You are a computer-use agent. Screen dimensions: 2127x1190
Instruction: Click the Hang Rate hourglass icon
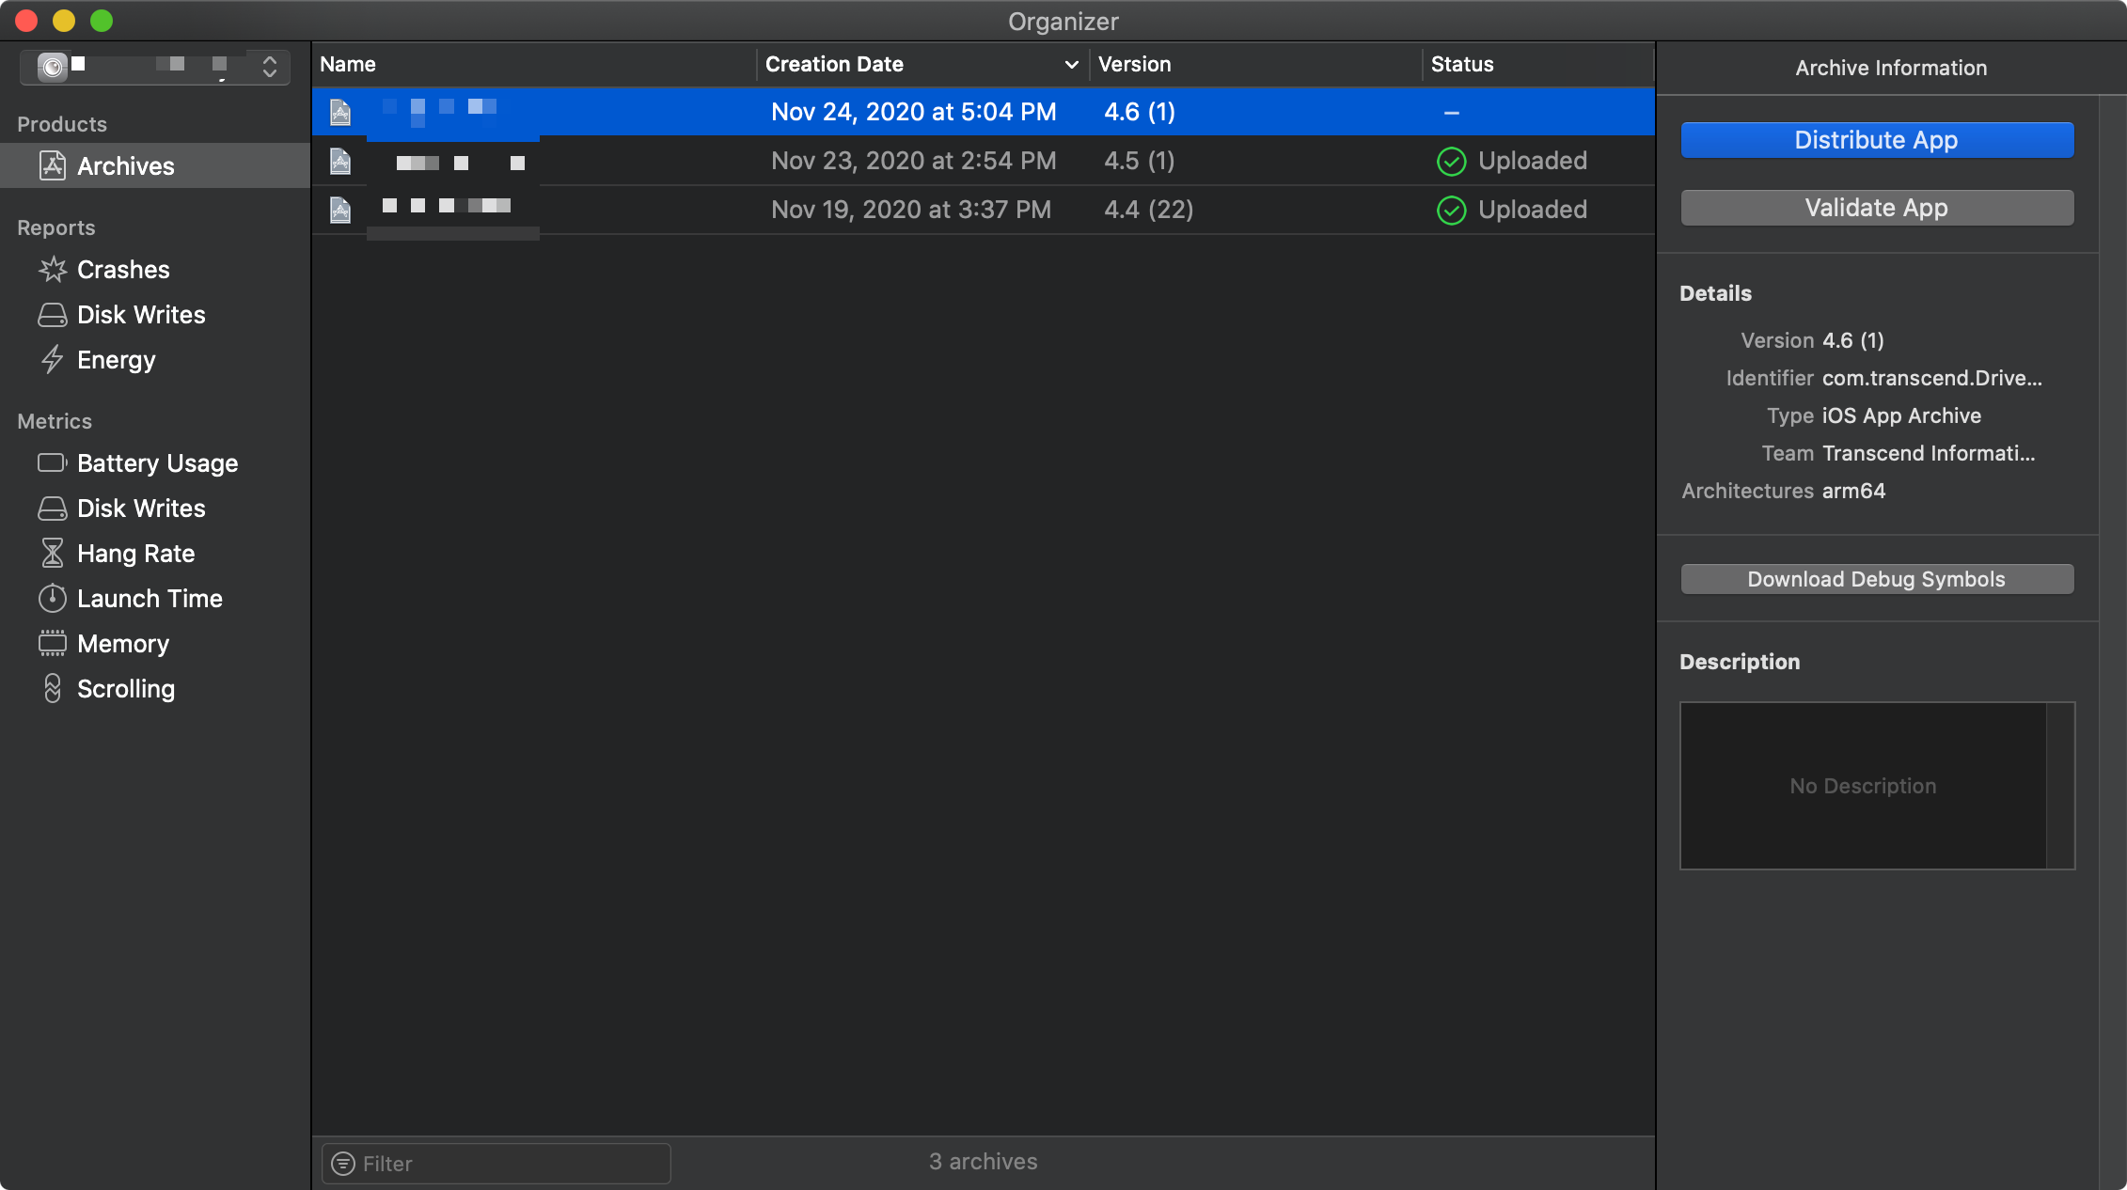(x=53, y=553)
